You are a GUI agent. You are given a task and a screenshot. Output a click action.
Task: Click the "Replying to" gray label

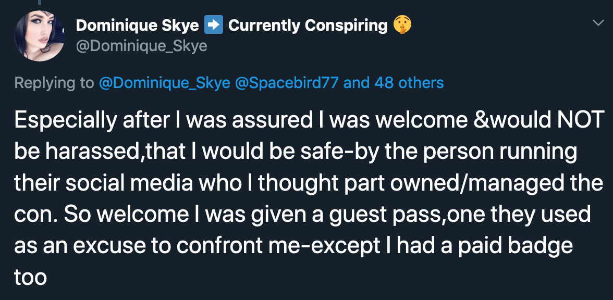[x=54, y=83]
